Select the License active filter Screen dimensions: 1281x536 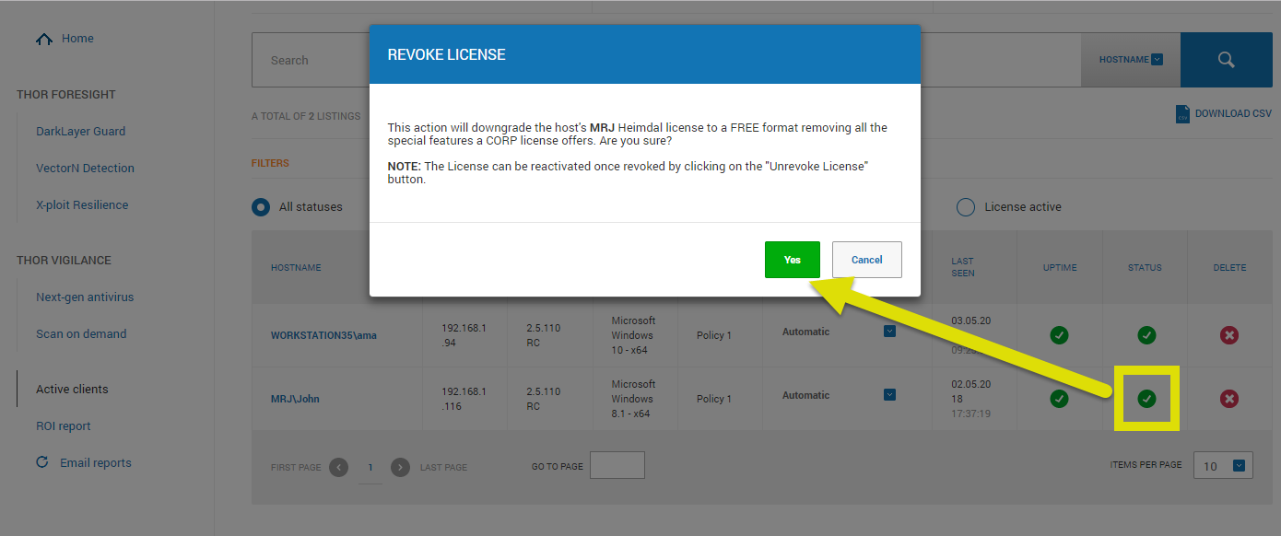pyautogui.click(x=965, y=207)
